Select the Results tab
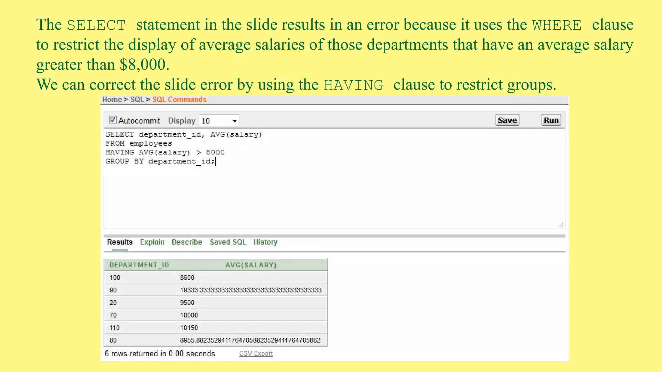The width and height of the screenshot is (662, 372). click(x=120, y=242)
